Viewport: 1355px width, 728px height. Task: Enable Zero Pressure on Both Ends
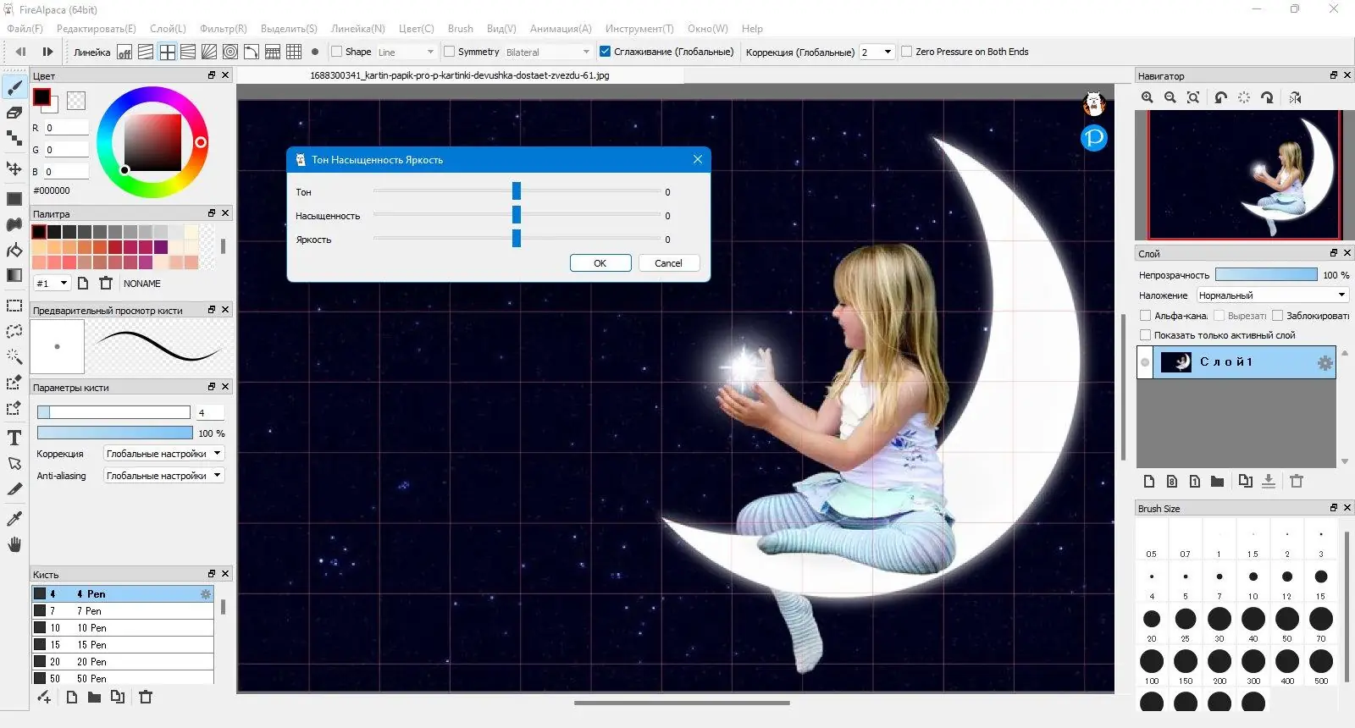[x=907, y=52]
